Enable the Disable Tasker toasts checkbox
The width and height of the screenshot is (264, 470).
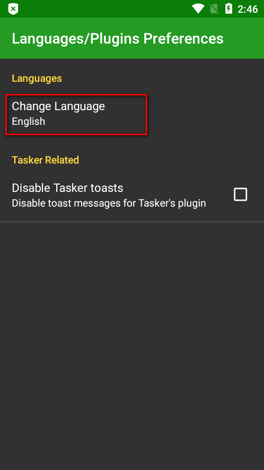[x=241, y=194]
